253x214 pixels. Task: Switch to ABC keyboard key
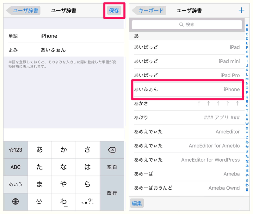pyautogui.click(x=15, y=167)
